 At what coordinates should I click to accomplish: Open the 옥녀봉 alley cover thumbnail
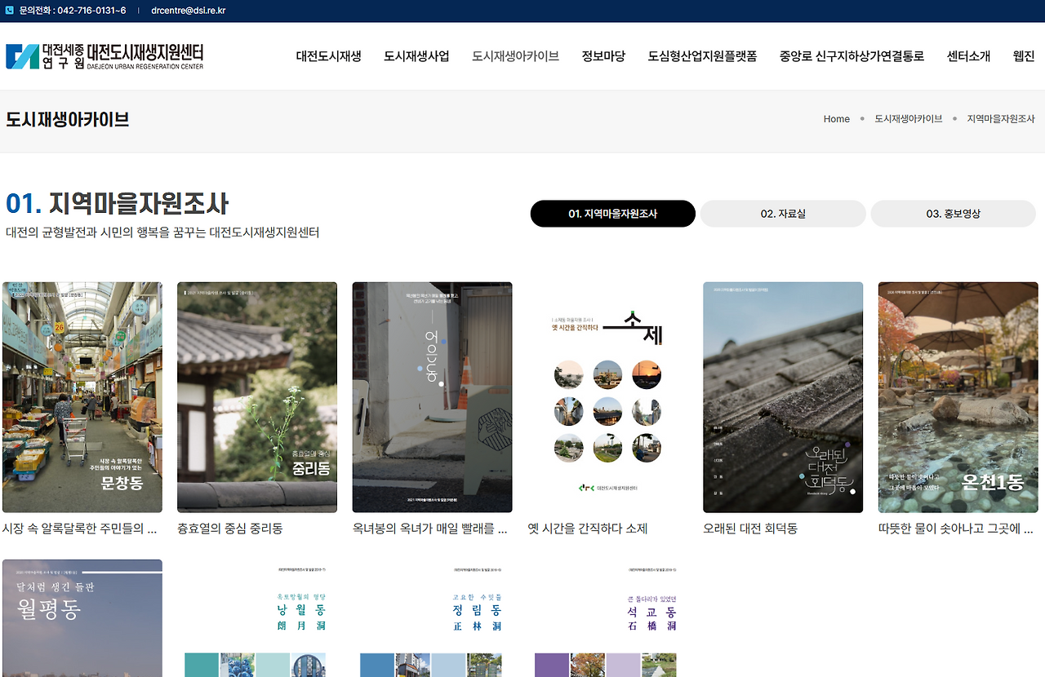click(433, 397)
